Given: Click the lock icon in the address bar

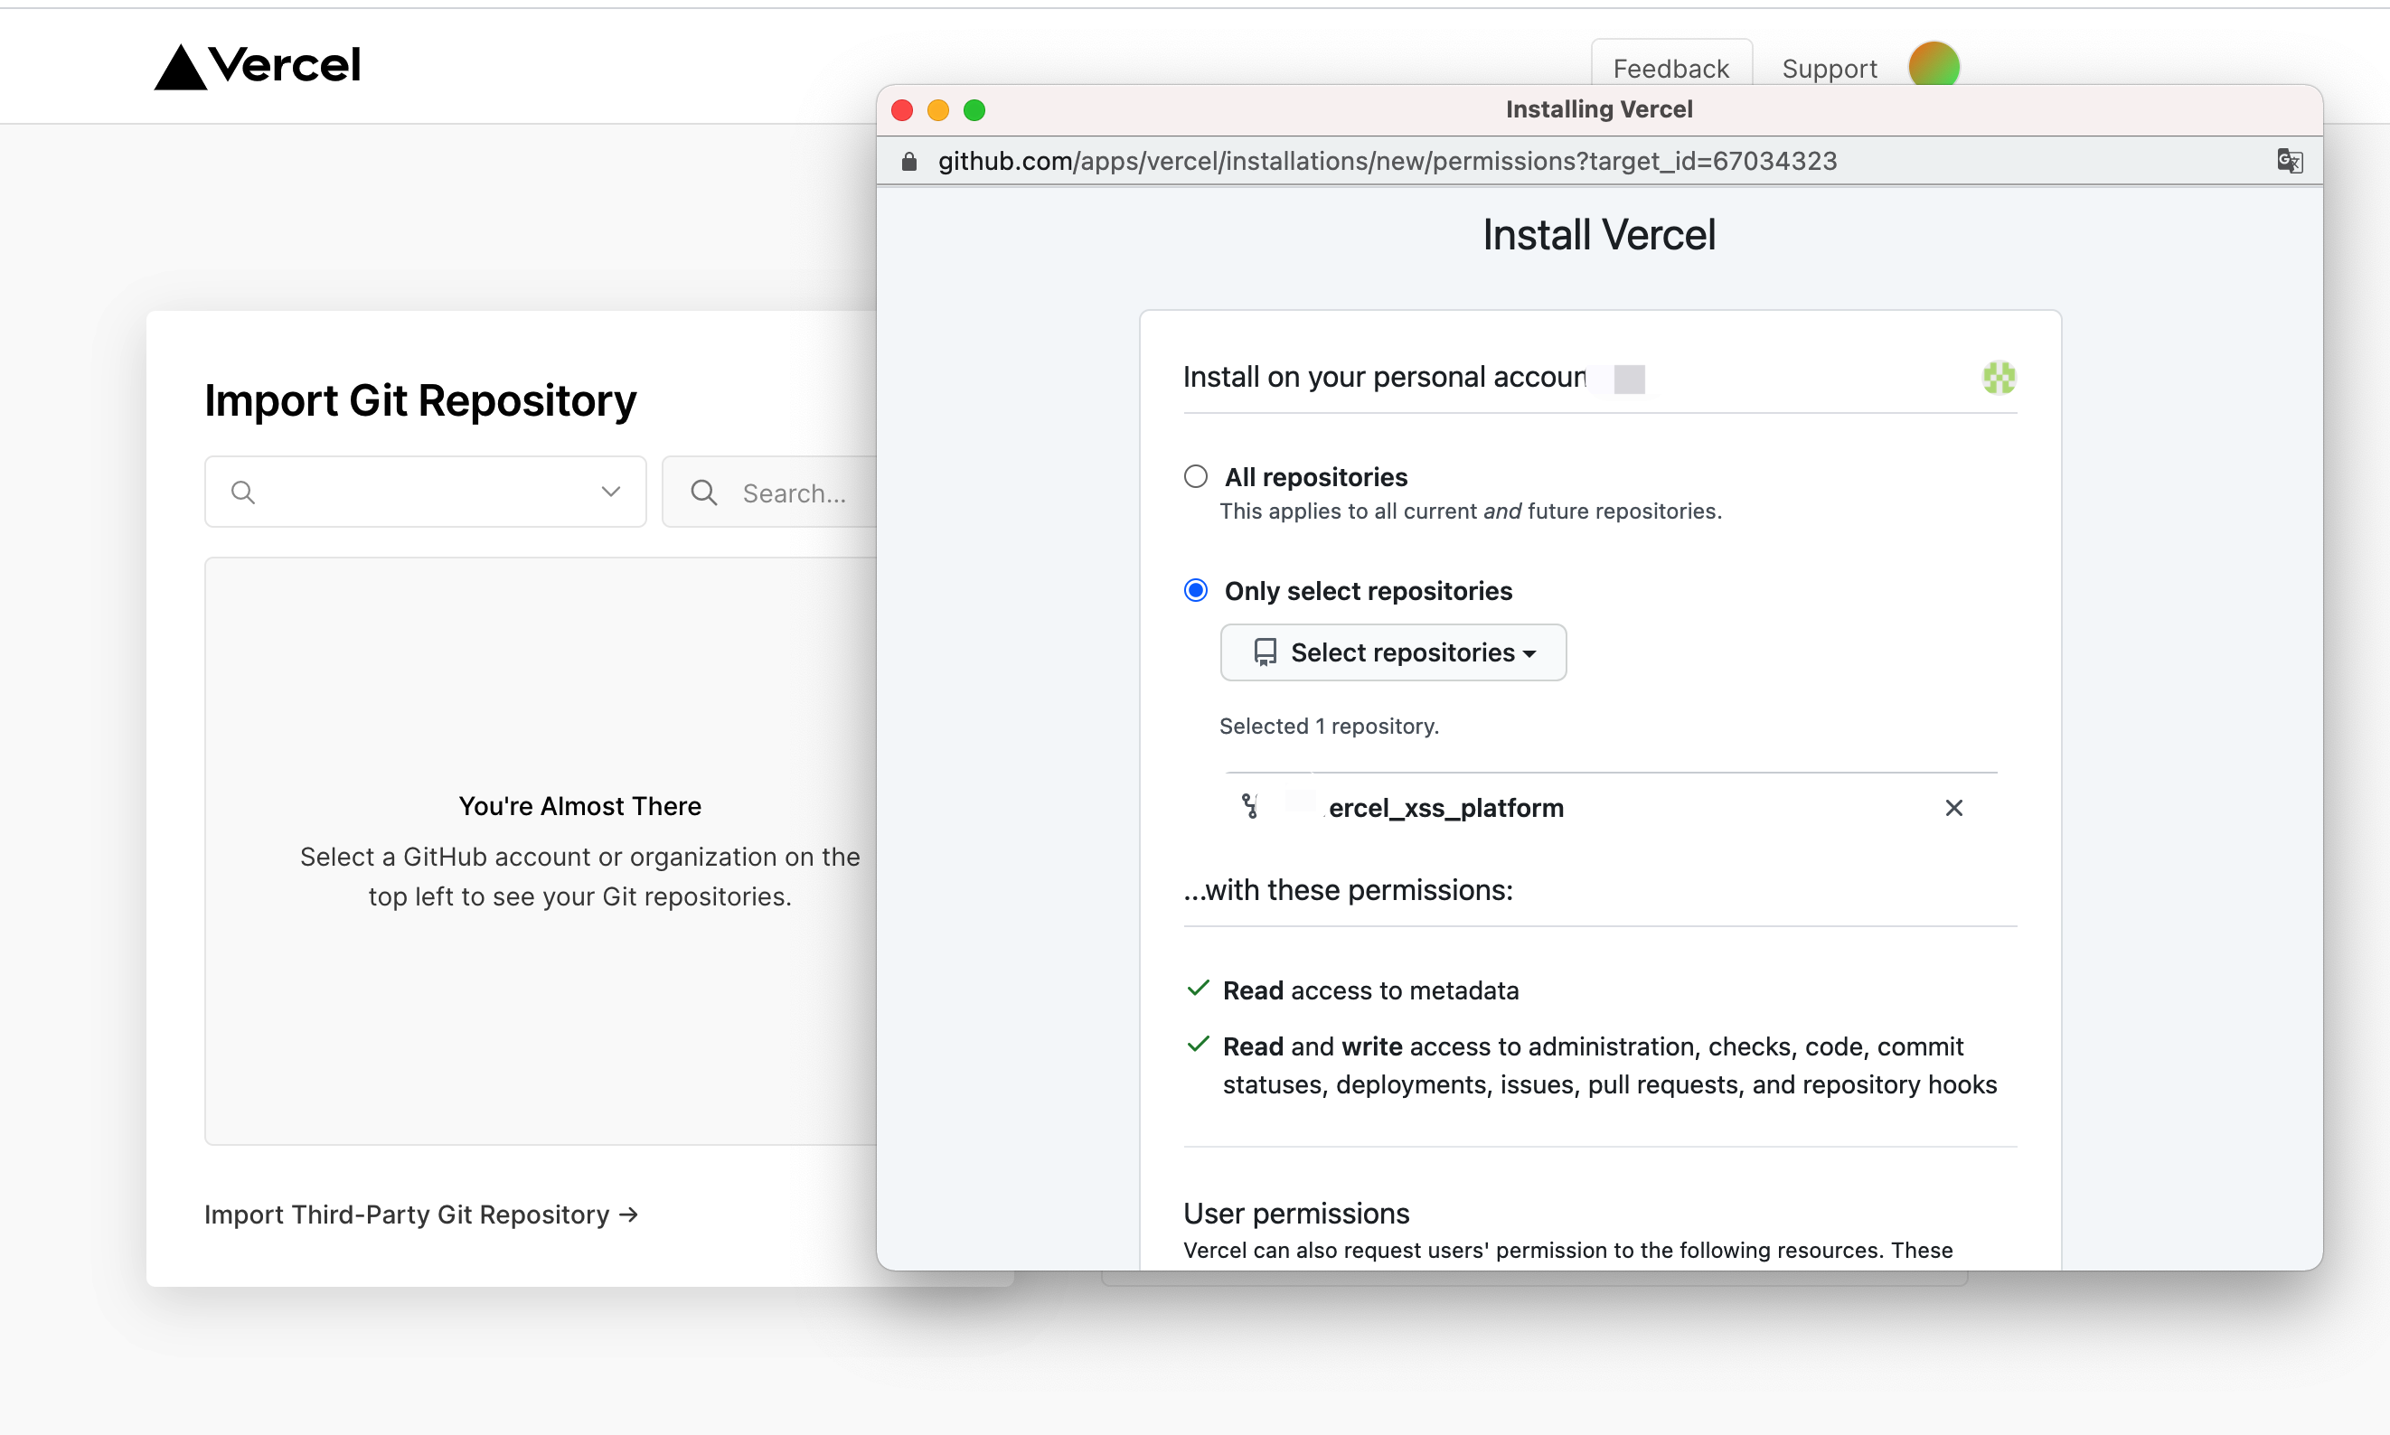Looking at the screenshot, I should [x=908, y=162].
